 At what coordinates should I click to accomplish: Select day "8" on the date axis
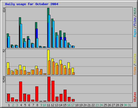click(x=37, y=105)
